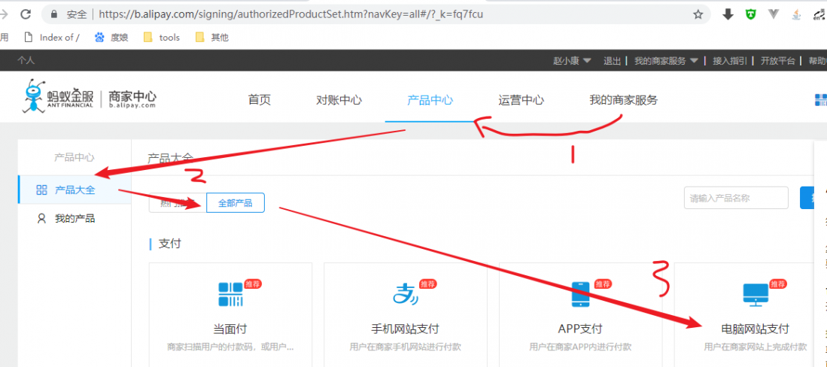Click the browser address bar URL
Screen dimensions: 827x367
point(290,15)
